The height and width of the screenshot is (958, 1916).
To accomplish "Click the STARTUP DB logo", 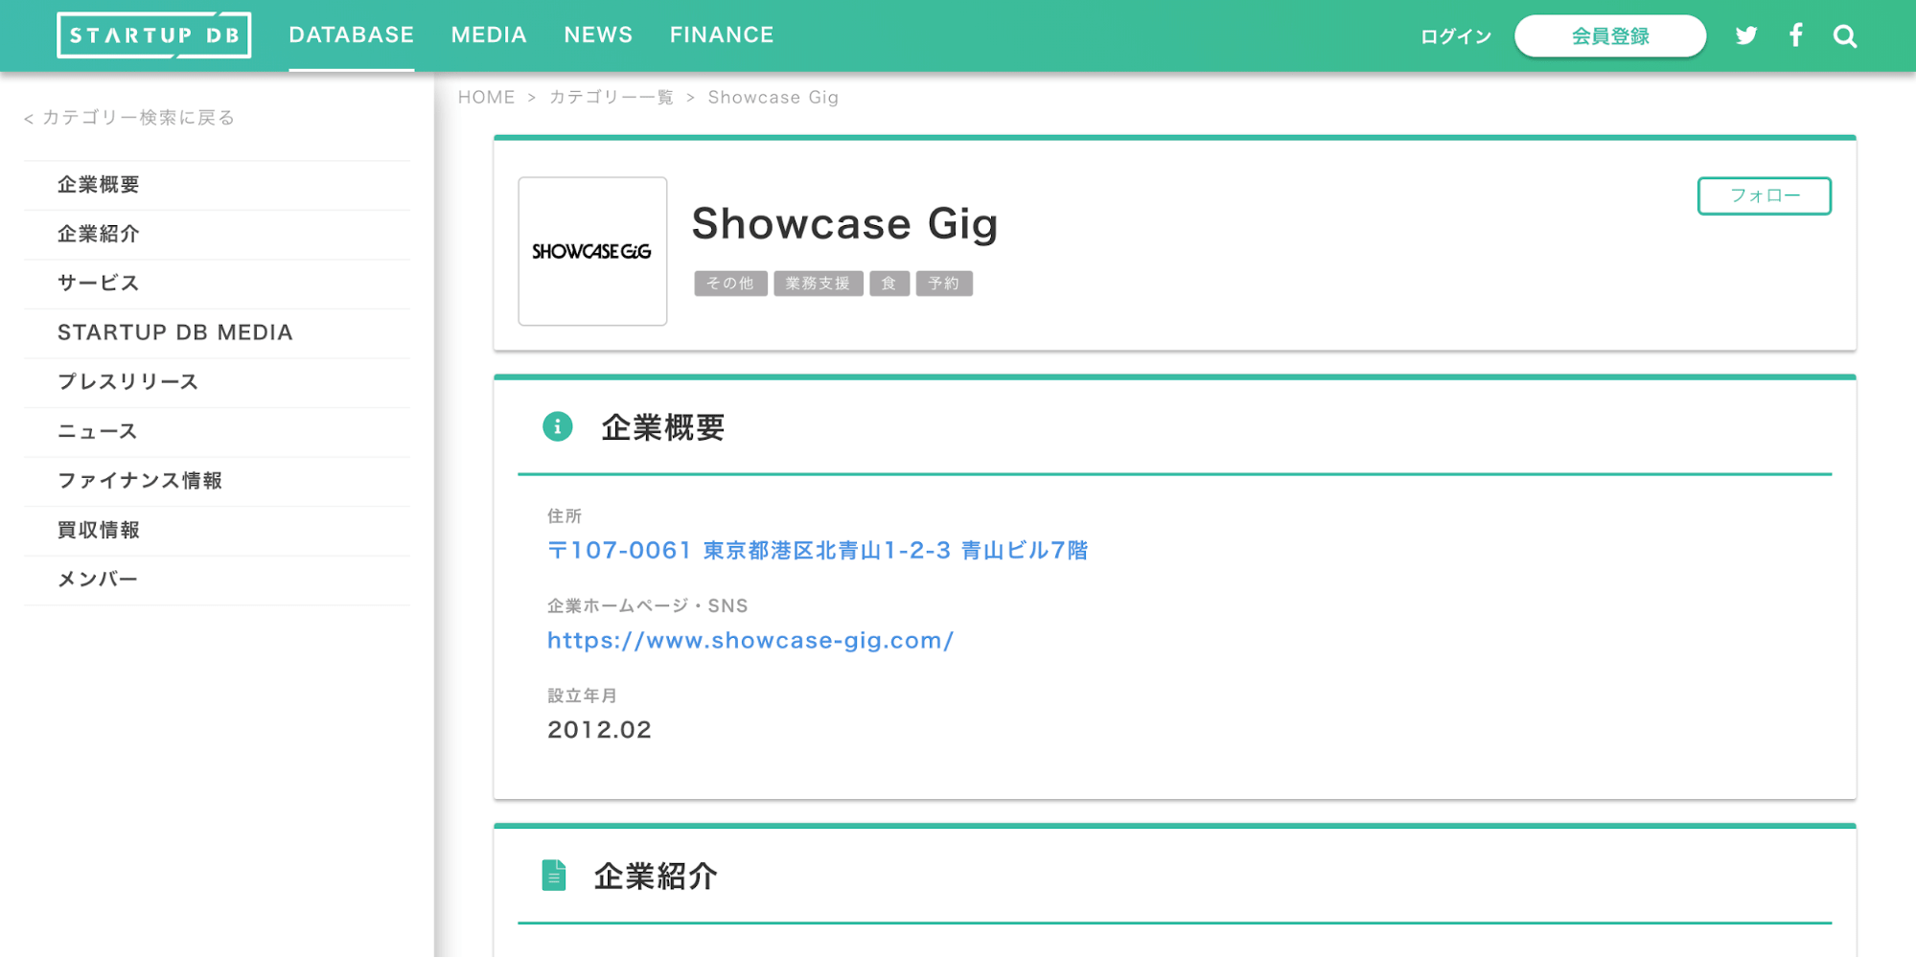I will click(154, 35).
